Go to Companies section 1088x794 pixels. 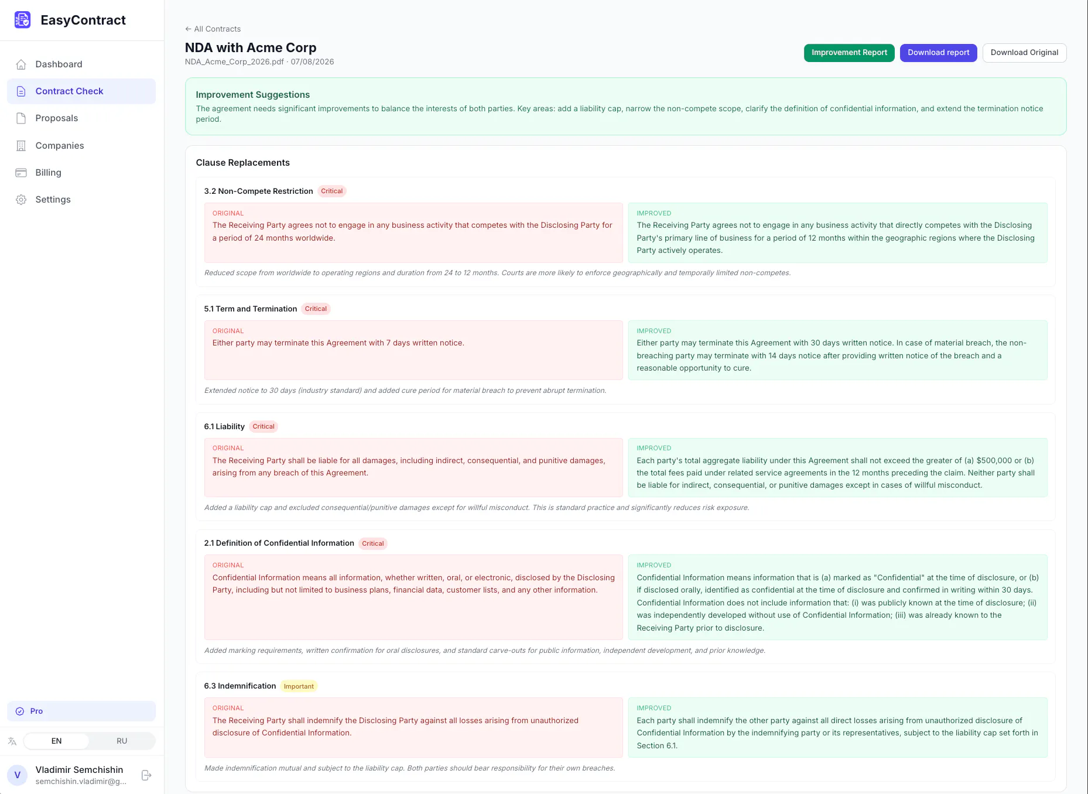point(81,146)
